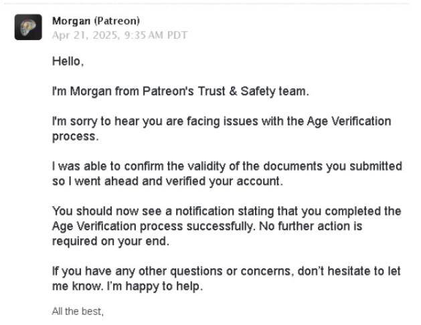Click the "Hello," greeting line
Screen dimensions: 421x325
point(68,61)
